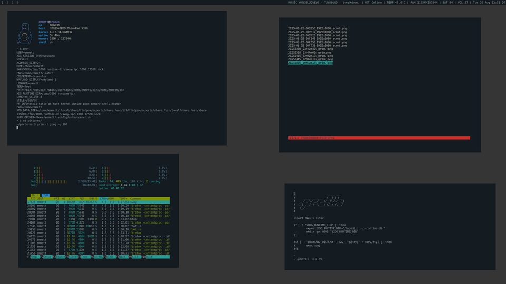Viewport: 506px width, 284px height.
Task: Click 'export ENV=~/.ashrc' line in editor
Action: pyautogui.click(x=308, y=218)
